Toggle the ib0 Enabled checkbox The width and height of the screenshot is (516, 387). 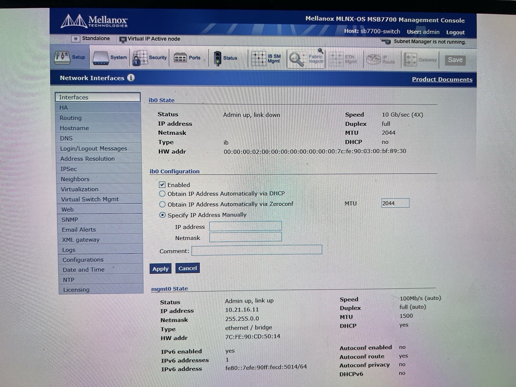point(162,185)
